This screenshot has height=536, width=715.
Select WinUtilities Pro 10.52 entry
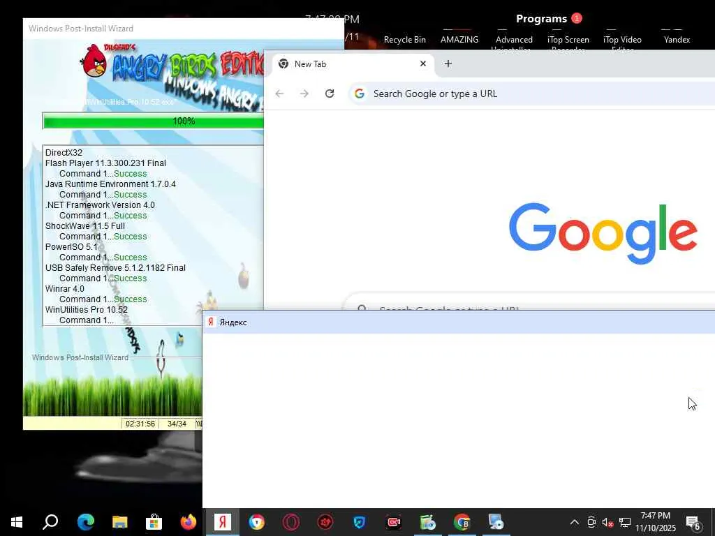[86, 310]
